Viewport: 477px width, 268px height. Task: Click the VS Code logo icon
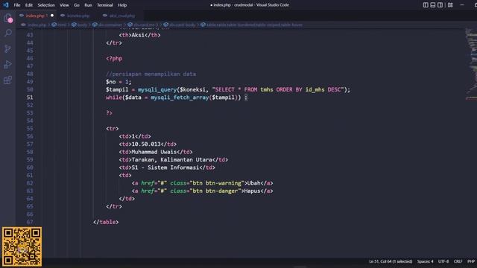(6, 5)
